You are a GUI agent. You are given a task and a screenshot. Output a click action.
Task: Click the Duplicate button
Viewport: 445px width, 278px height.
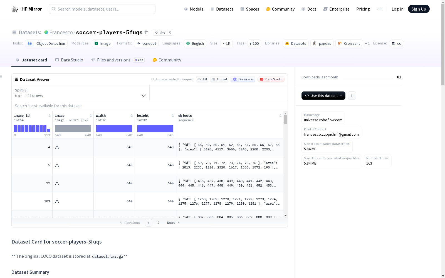point(243,79)
